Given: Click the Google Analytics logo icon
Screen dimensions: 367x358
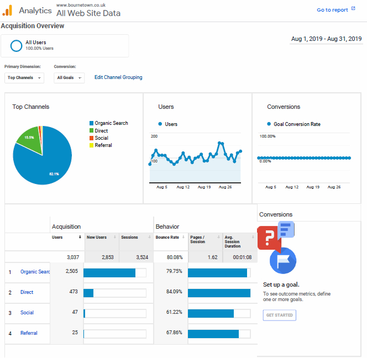Looking at the screenshot, I should [x=7, y=10].
